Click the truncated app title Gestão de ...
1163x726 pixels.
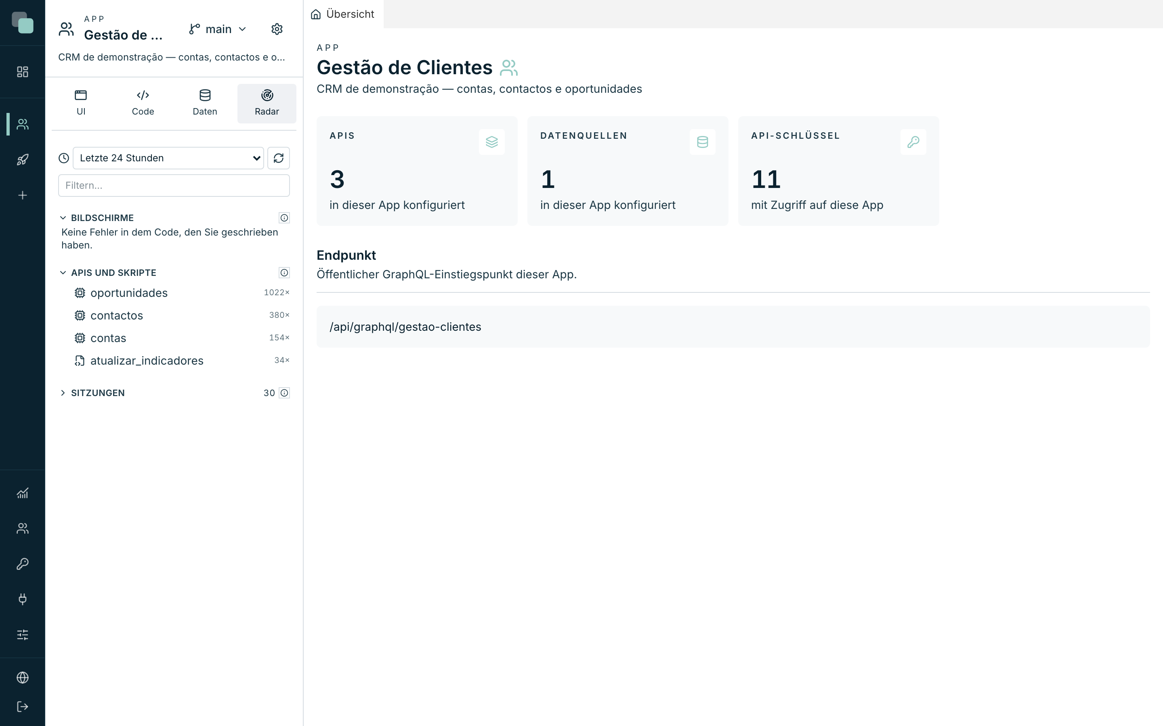[123, 35]
